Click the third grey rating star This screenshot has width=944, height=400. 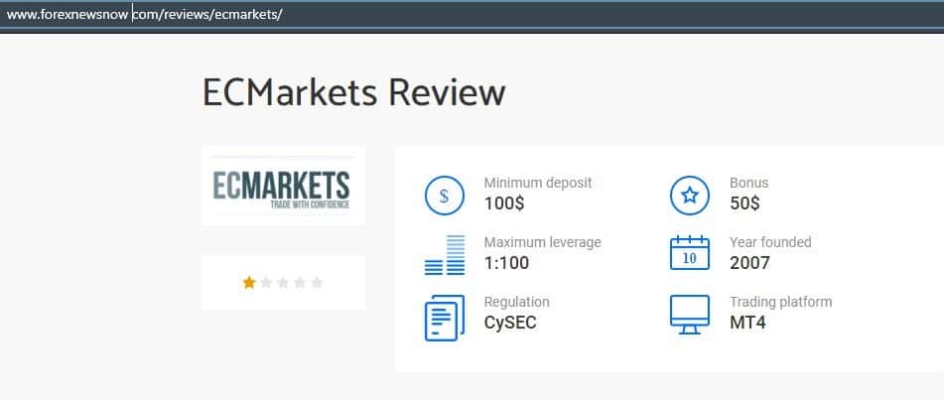point(283,283)
